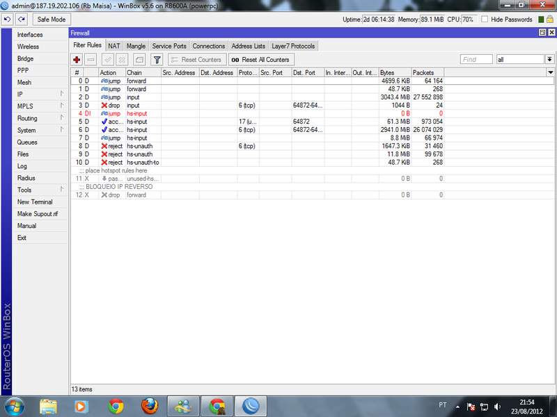This screenshot has width=557, height=417.
Task: Expand the MPLS submenu
Action: [40, 106]
